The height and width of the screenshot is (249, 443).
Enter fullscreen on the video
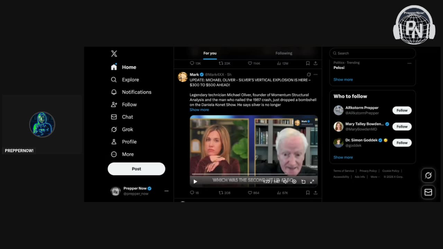pyautogui.click(x=312, y=182)
